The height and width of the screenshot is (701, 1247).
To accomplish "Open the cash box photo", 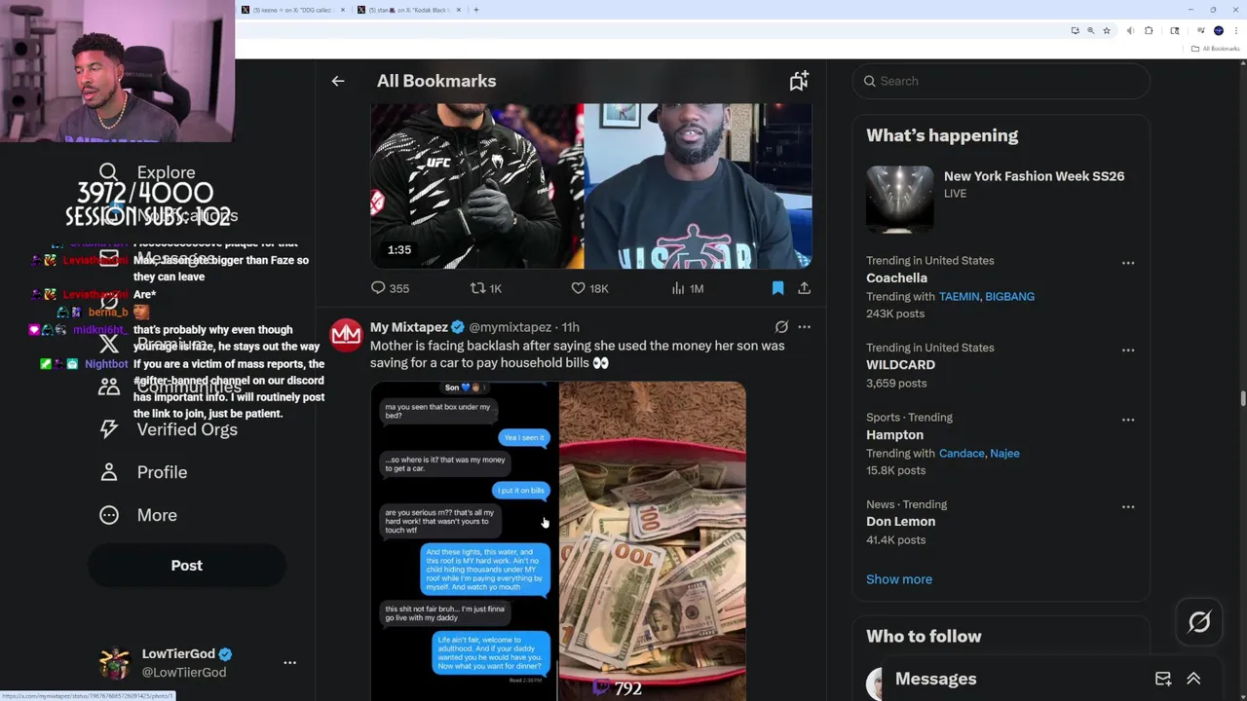I will 653,540.
